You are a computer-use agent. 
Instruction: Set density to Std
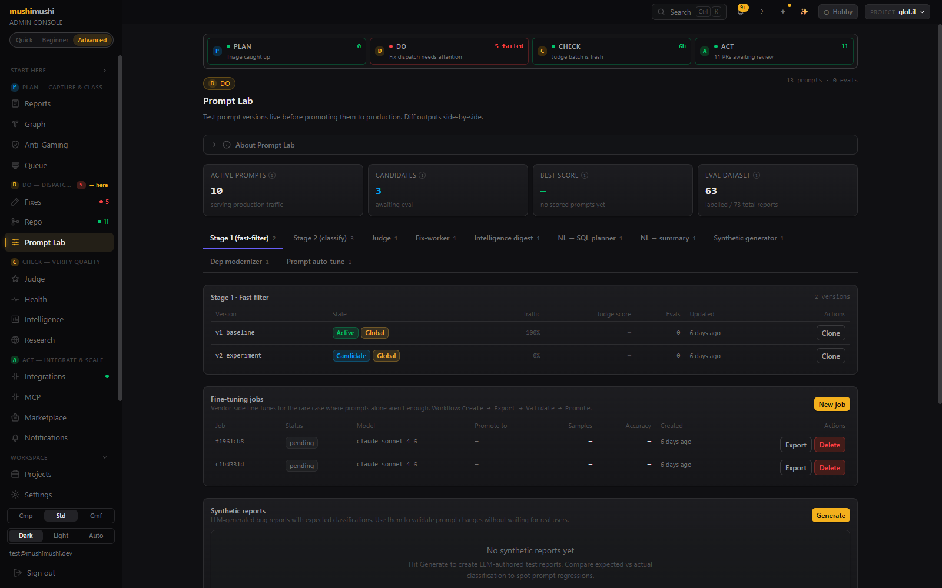(61, 516)
